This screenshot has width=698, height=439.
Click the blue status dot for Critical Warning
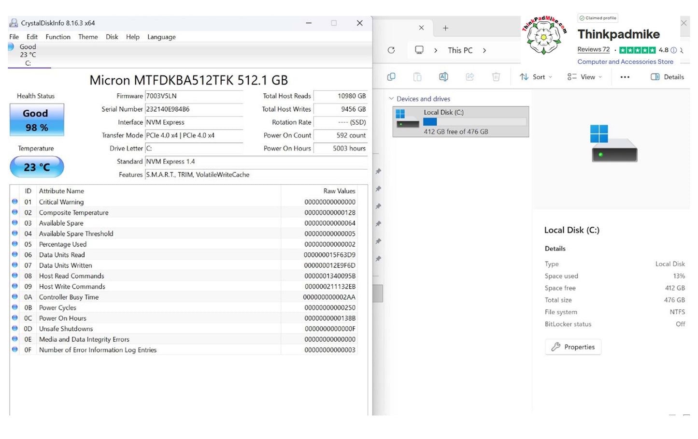[15, 202]
